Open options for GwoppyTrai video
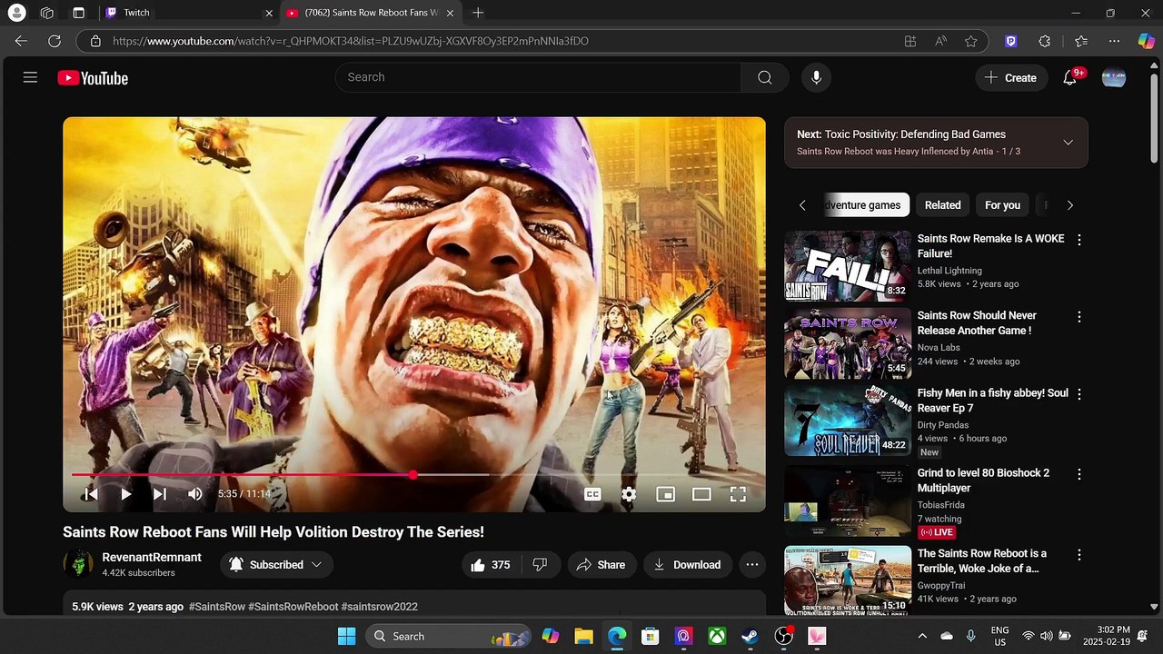 tap(1079, 555)
